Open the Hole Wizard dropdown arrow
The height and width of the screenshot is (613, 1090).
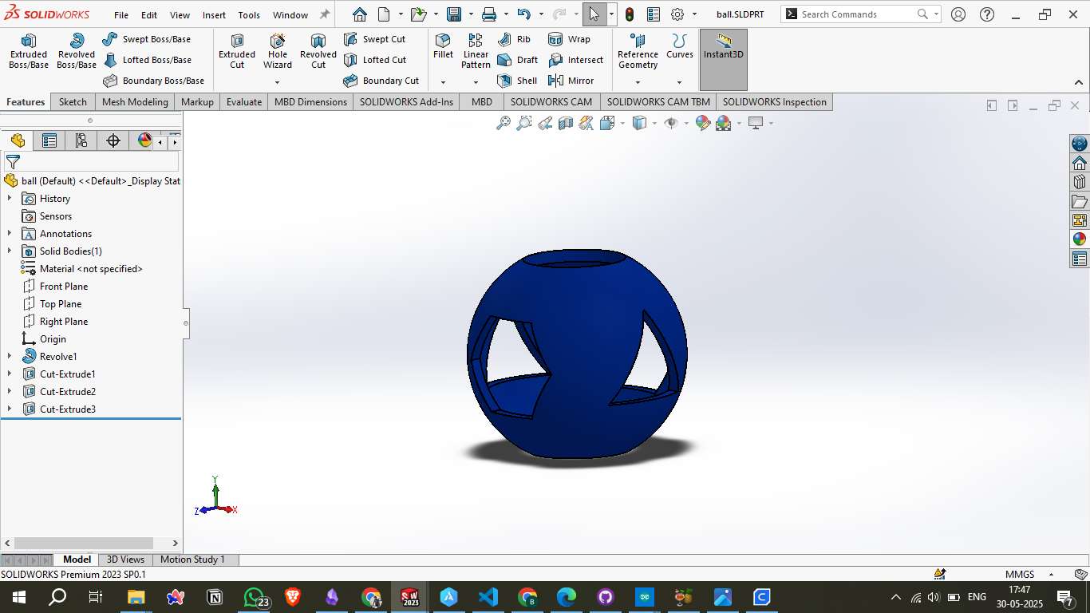coord(278,82)
